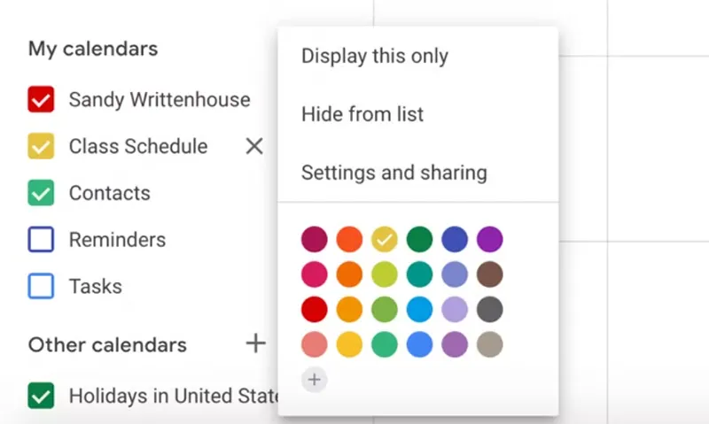Choose the dark gray color swatch
This screenshot has height=424, width=709.
pyautogui.click(x=489, y=310)
